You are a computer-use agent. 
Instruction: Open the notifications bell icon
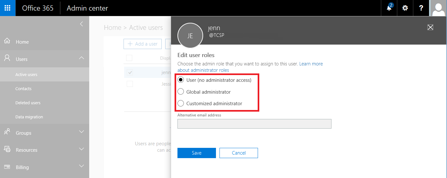point(389,8)
